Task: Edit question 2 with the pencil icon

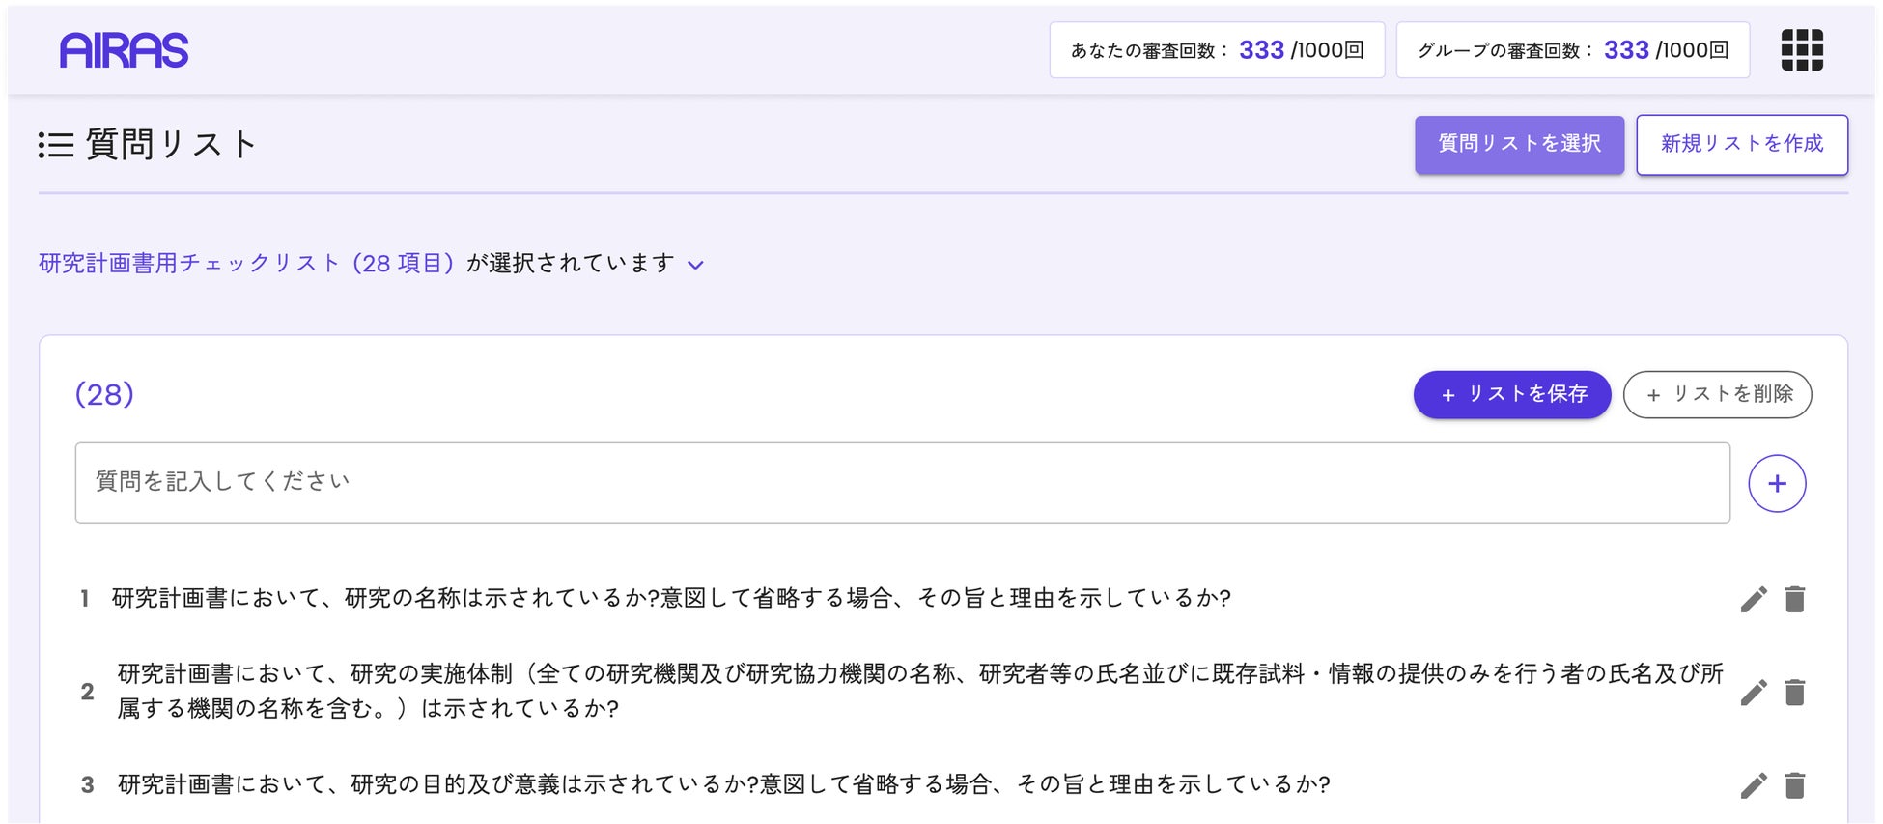Action: (x=1754, y=692)
